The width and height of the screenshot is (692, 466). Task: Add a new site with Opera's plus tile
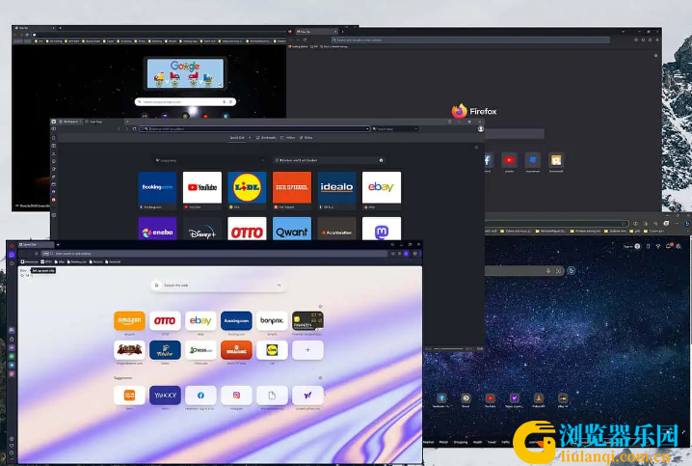click(x=307, y=350)
